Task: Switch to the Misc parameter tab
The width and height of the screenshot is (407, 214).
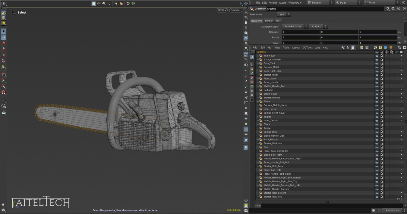Action: (278, 21)
